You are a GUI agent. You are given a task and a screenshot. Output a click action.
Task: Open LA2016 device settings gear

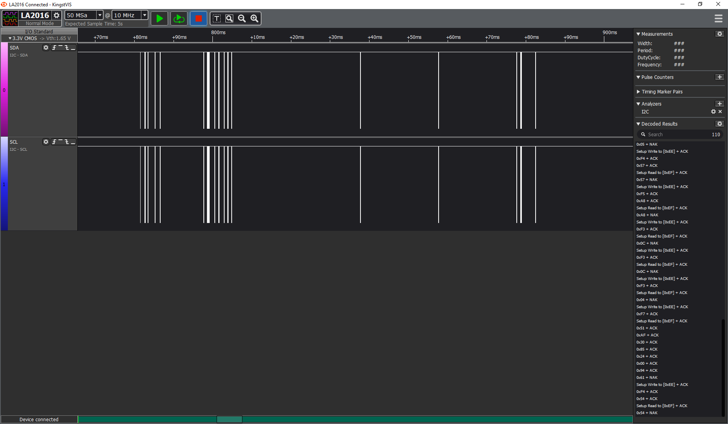coord(57,15)
